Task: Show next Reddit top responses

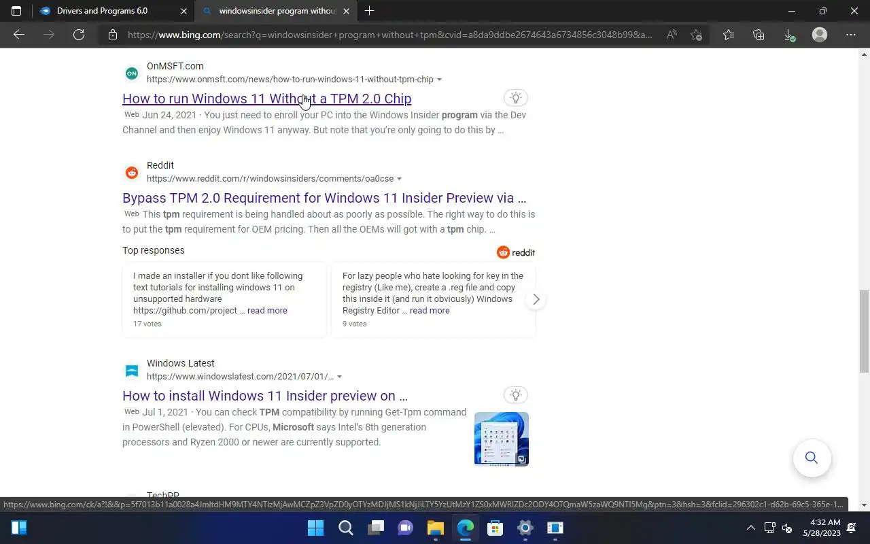Action: tap(536, 299)
